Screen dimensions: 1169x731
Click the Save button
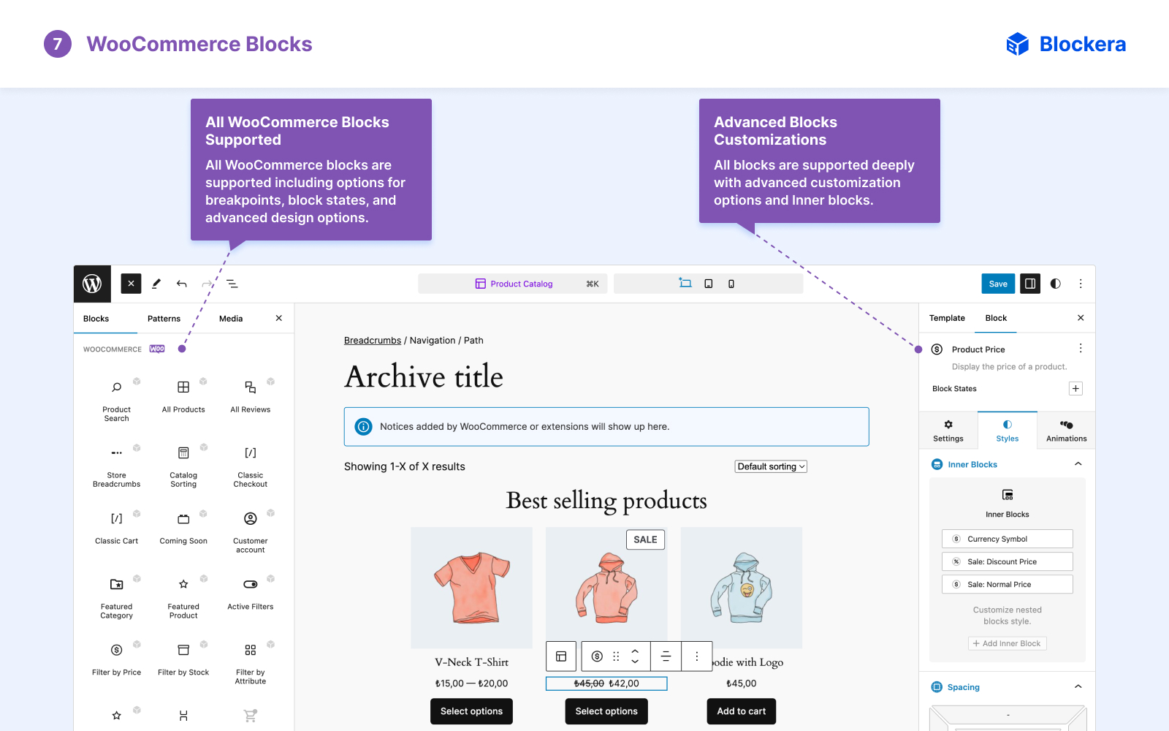click(x=998, y=284)
